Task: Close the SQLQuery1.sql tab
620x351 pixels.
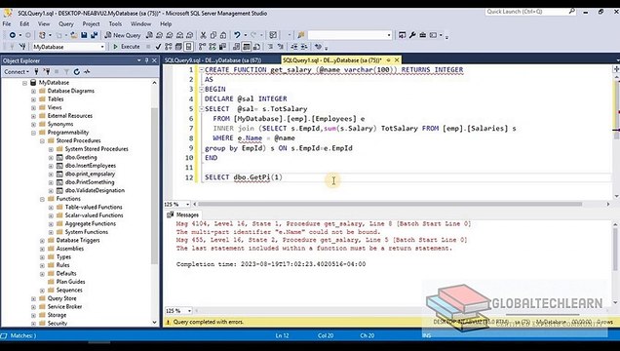Action: click(x=397, y=60)
